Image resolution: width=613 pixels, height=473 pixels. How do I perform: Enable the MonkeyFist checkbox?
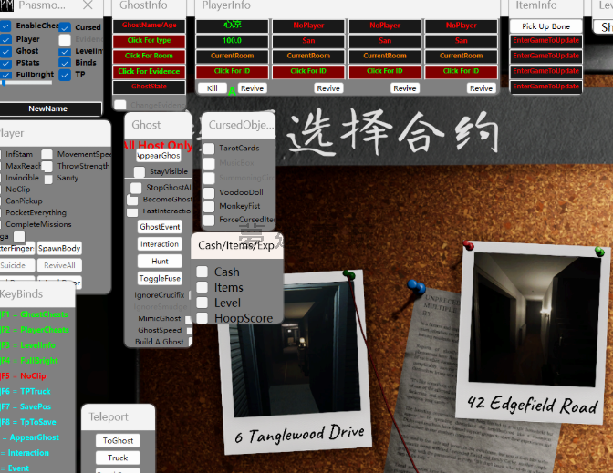point(209,206)
